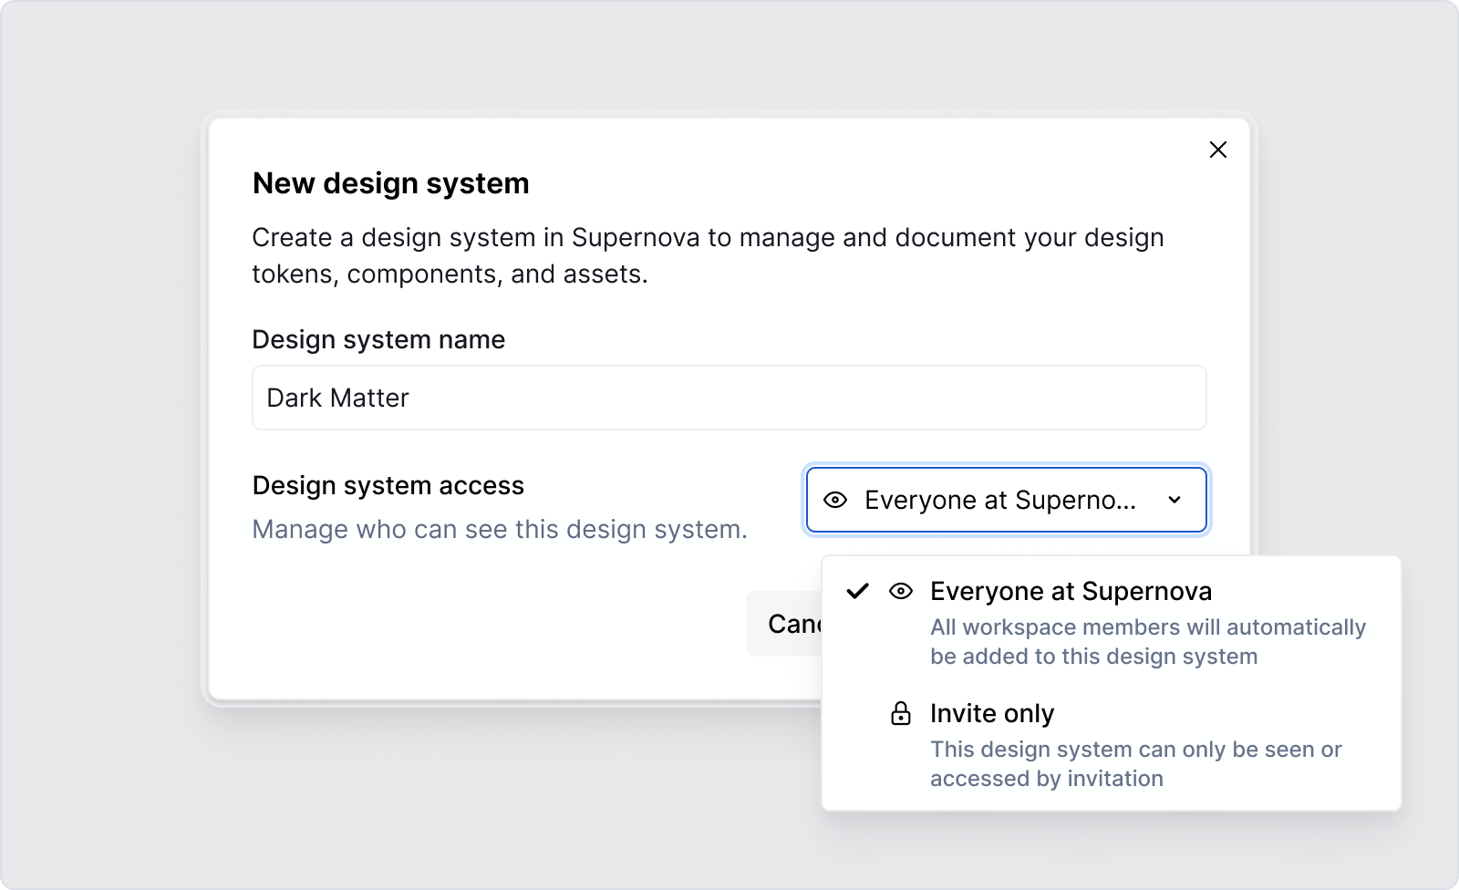Viewport: 1459px width, 890px height.
Task: Keep Everyone at Supernova selected in the list
Action: tap(1070, 592)
